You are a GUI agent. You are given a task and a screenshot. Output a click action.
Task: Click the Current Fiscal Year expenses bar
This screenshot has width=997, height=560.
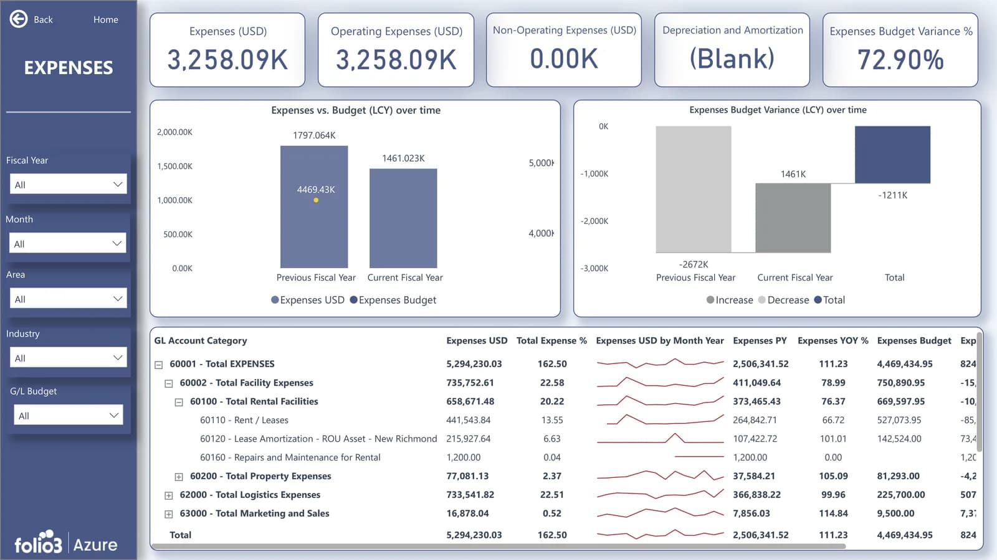(403, 218)
